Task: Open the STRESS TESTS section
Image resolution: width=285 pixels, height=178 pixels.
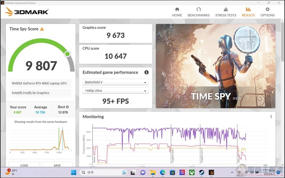Action: tap(225, 11)
